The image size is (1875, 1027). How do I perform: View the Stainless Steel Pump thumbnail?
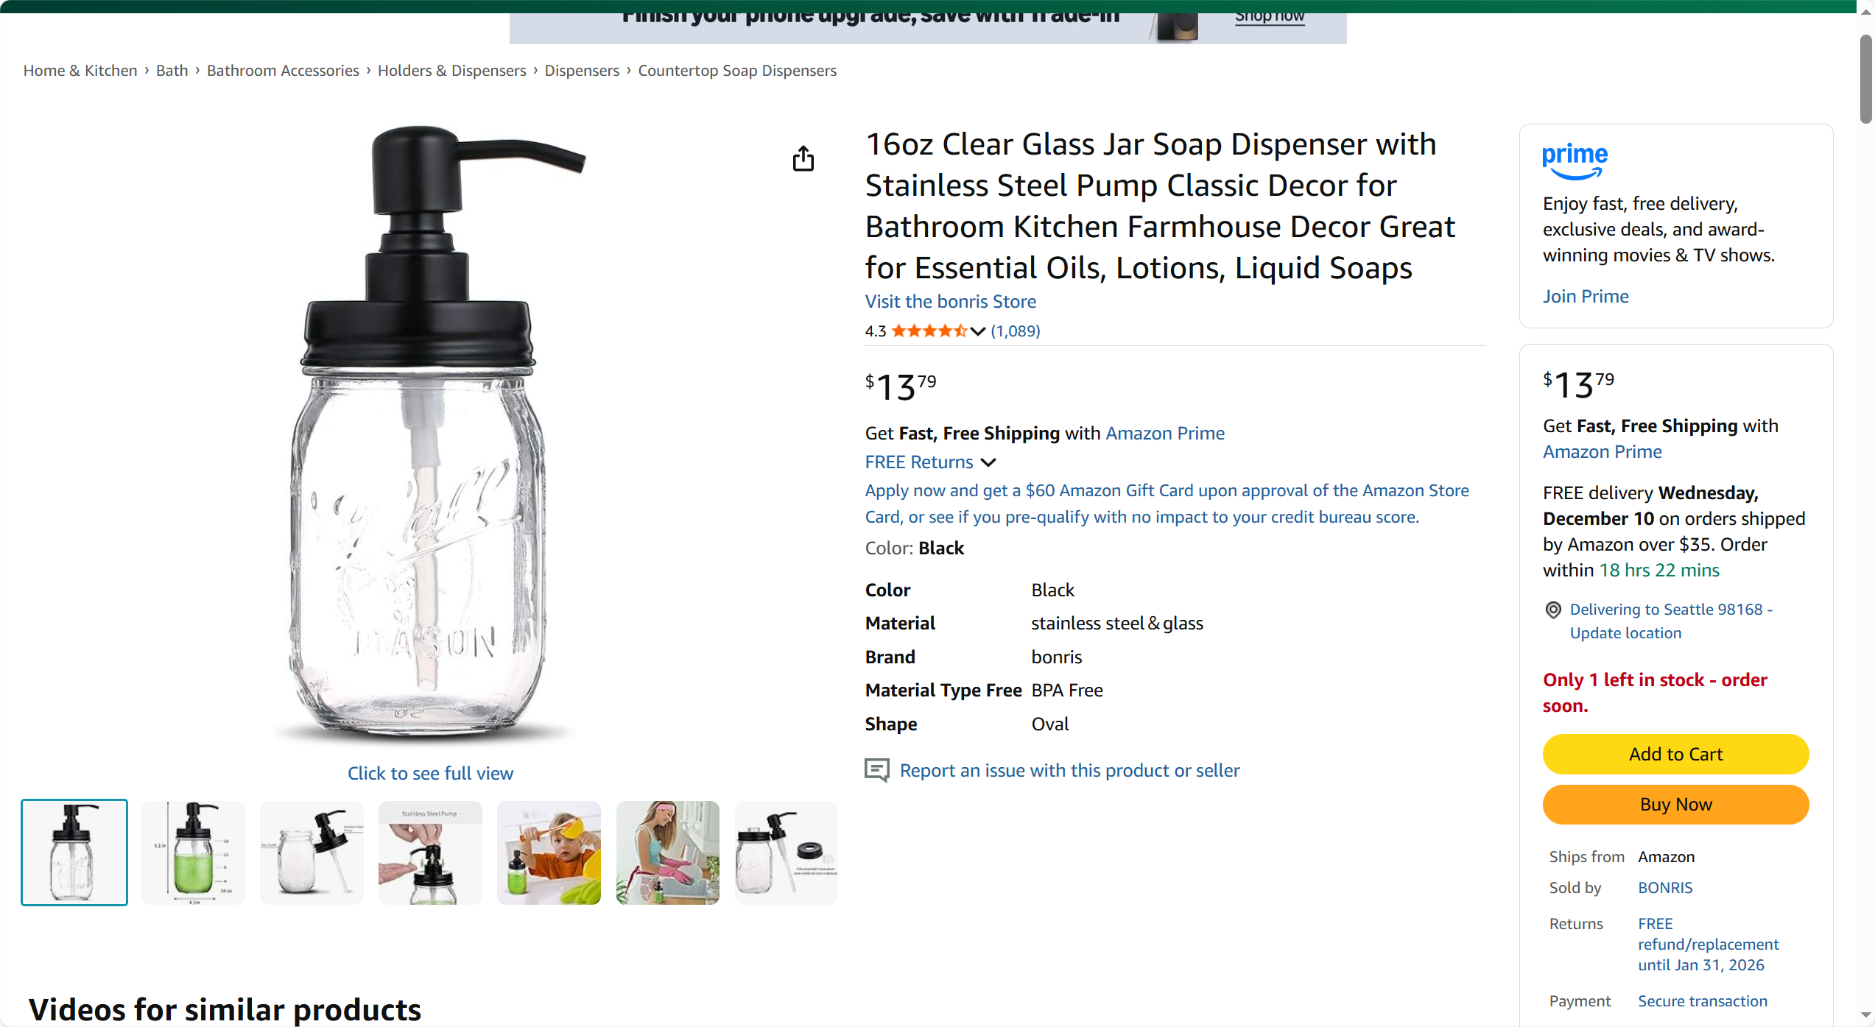click(x=430, y=853)
